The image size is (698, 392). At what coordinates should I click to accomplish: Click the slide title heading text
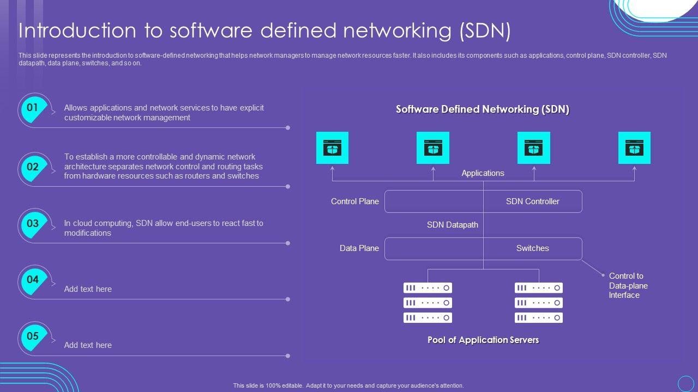(x=264, y=31)
